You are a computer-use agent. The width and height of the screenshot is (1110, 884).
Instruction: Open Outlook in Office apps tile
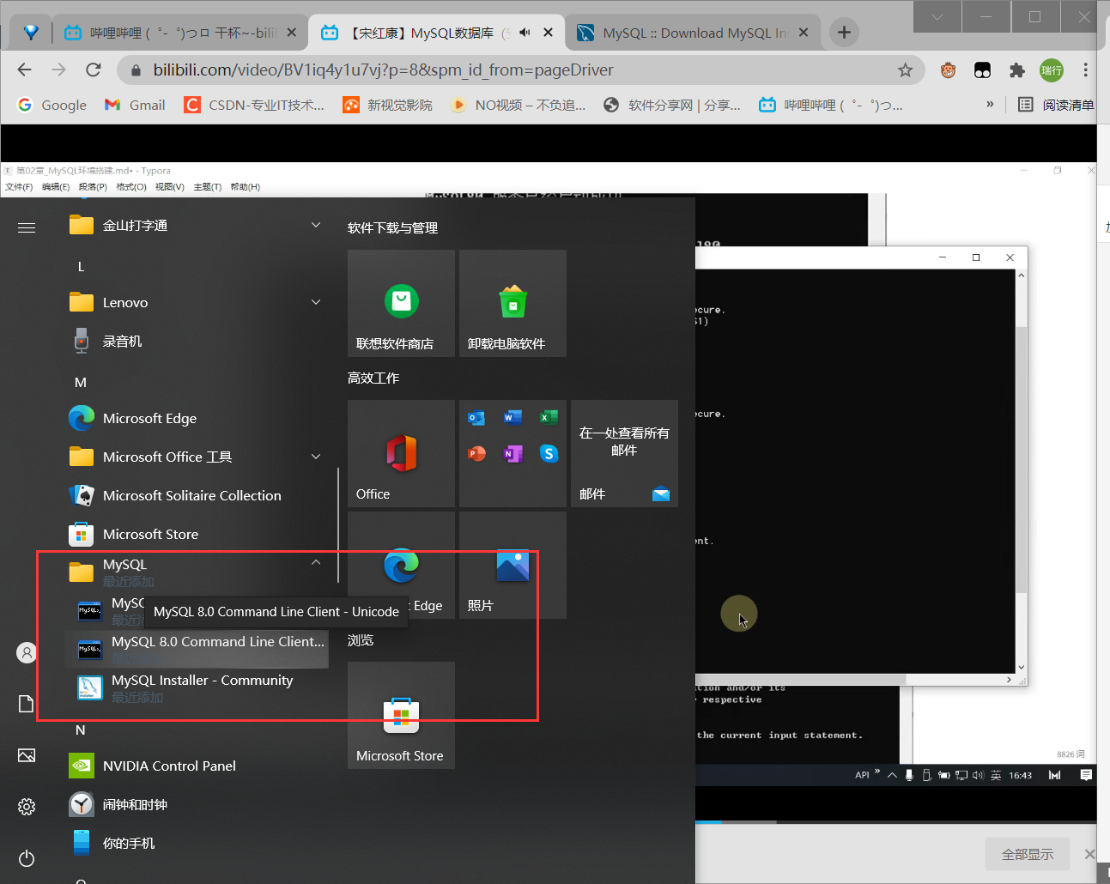(x=477, y=418)
